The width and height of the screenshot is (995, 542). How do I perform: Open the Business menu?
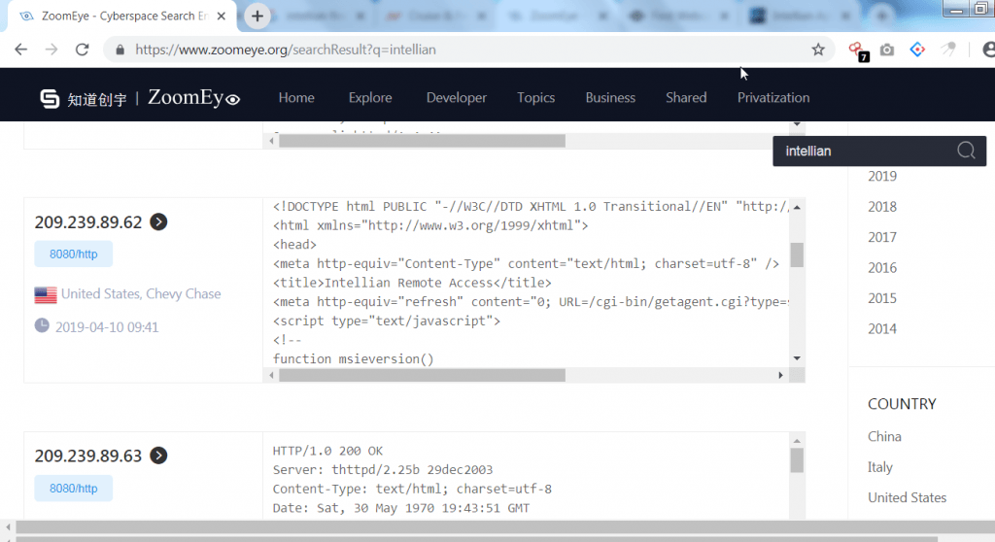(x=610, y=98)
